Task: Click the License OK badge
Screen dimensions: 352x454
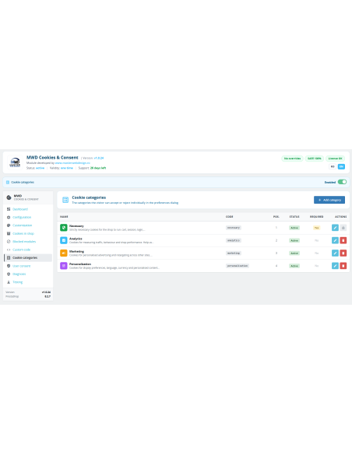Action: [335, 159]
